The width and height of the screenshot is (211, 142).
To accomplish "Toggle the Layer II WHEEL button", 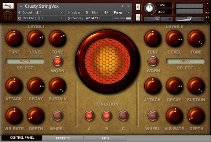I will [x=153, y=115].
